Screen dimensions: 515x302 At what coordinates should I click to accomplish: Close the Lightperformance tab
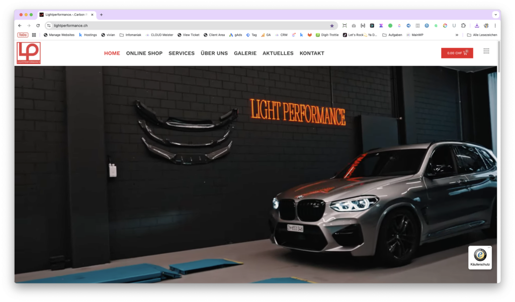point(93,15)
